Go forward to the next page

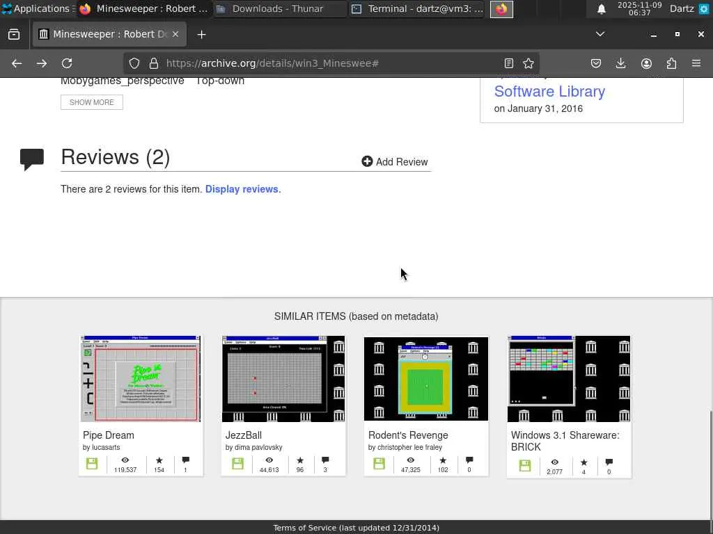(42, 63)
